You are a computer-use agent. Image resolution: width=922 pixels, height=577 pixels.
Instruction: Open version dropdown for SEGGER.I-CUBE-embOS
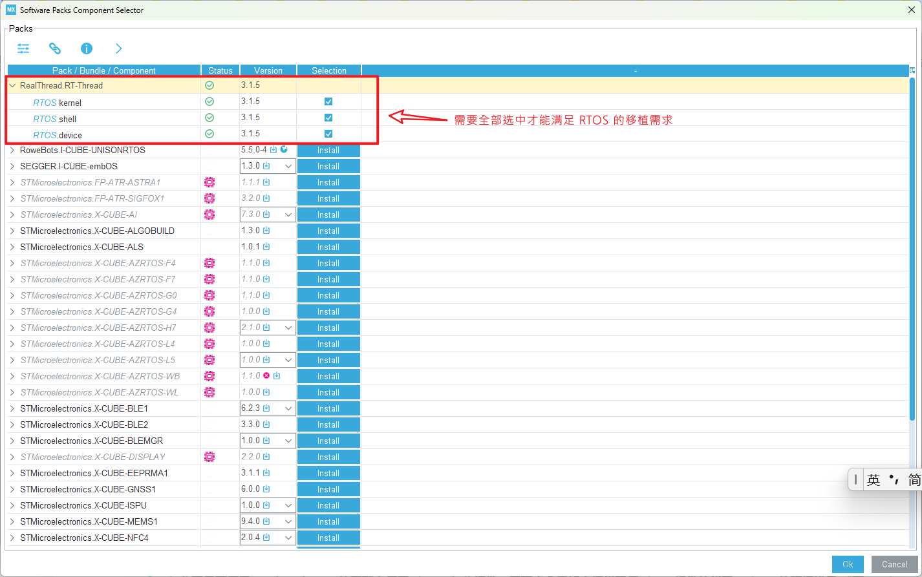[x=288, y=166]
